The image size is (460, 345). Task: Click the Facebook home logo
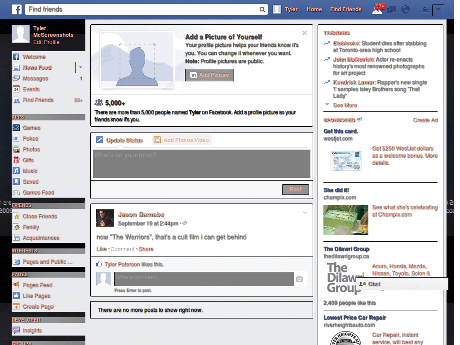(16, 9)
